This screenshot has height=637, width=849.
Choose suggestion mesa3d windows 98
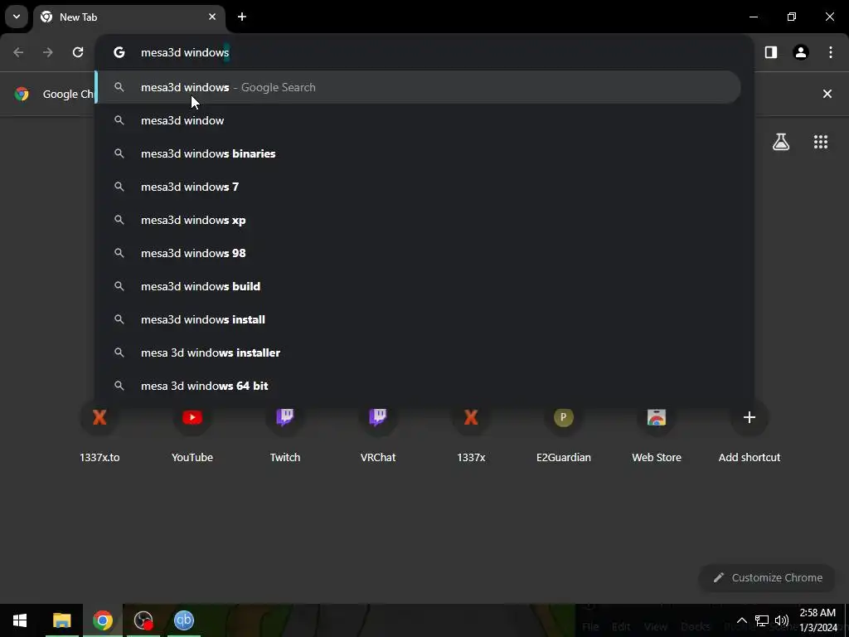click(x=418, y=253)
